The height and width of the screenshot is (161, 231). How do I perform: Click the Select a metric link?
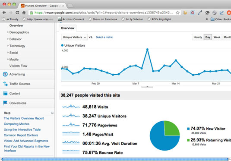(x=104, y=37)
